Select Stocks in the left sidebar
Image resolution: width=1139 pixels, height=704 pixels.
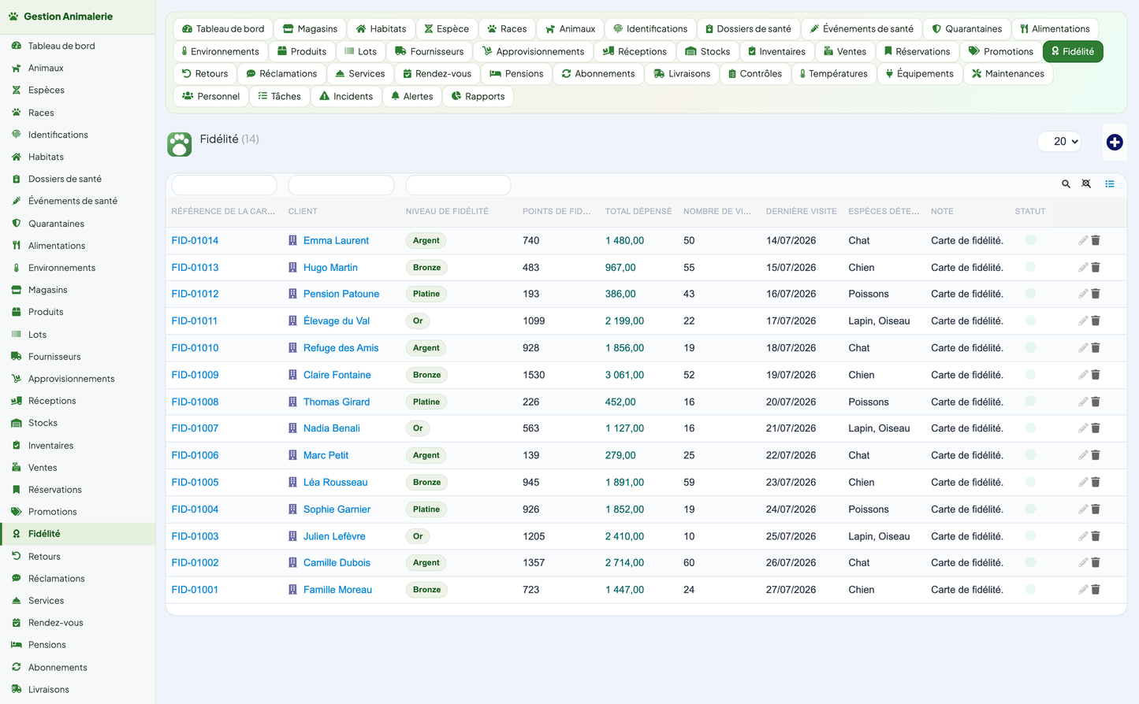pyautogui.click(x=43, y=423)
